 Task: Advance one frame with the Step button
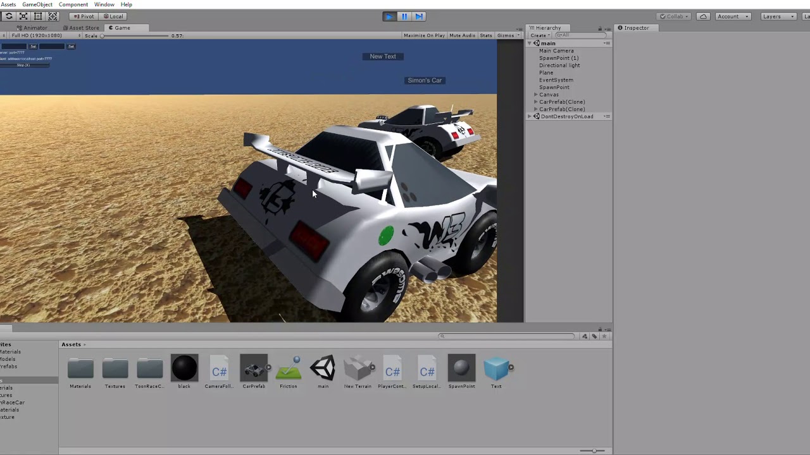[x=419, y=16]
